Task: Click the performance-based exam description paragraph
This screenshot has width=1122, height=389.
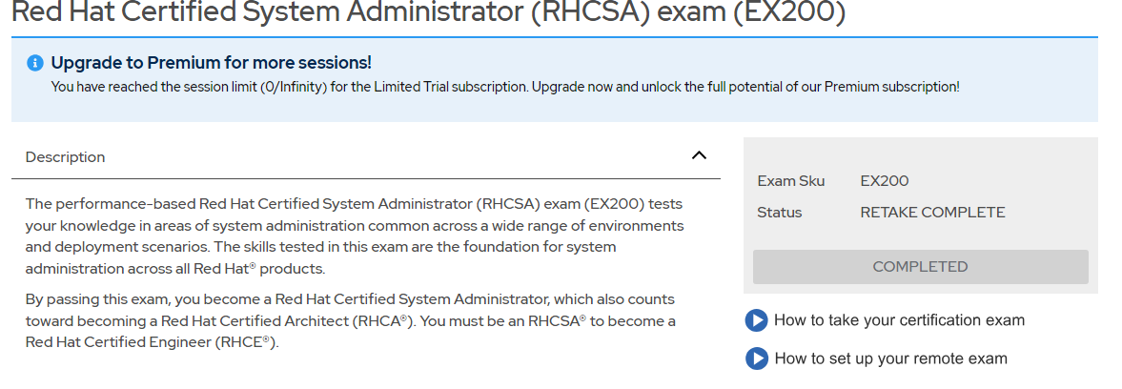Action: pos(354,236)
